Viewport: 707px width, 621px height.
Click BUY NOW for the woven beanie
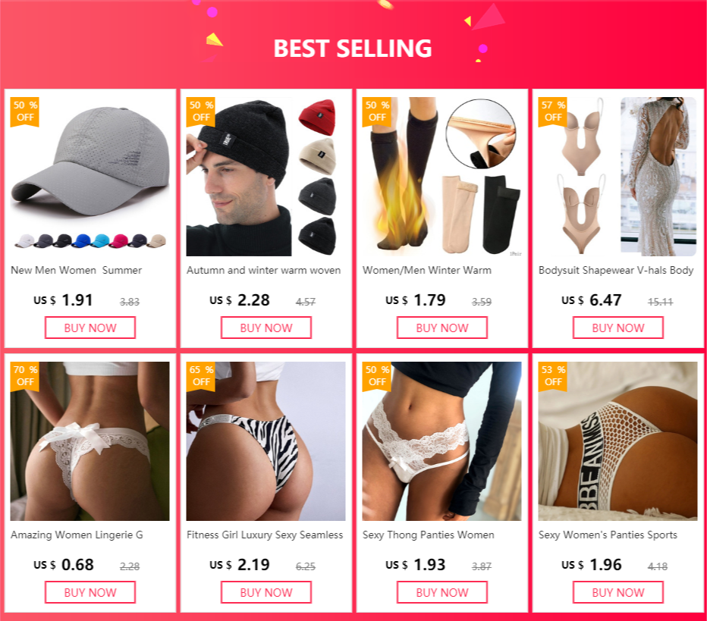(266, 328)
